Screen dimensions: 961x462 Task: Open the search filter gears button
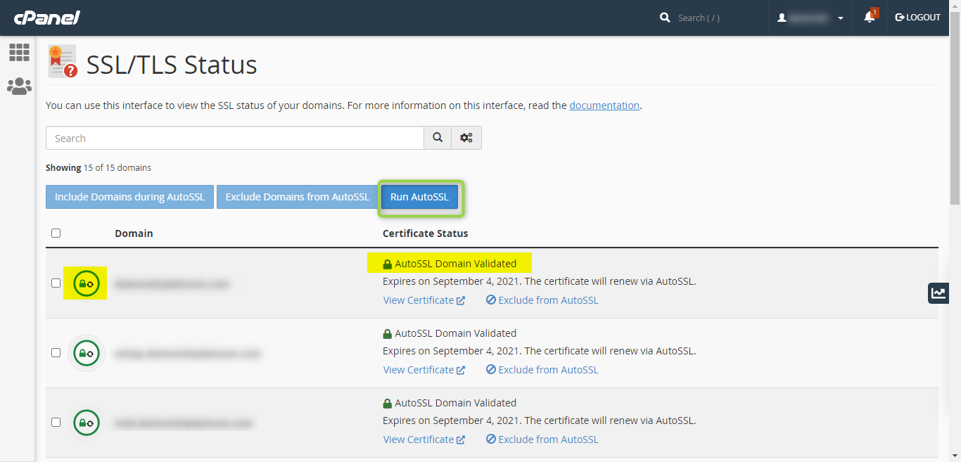[466, 138]
